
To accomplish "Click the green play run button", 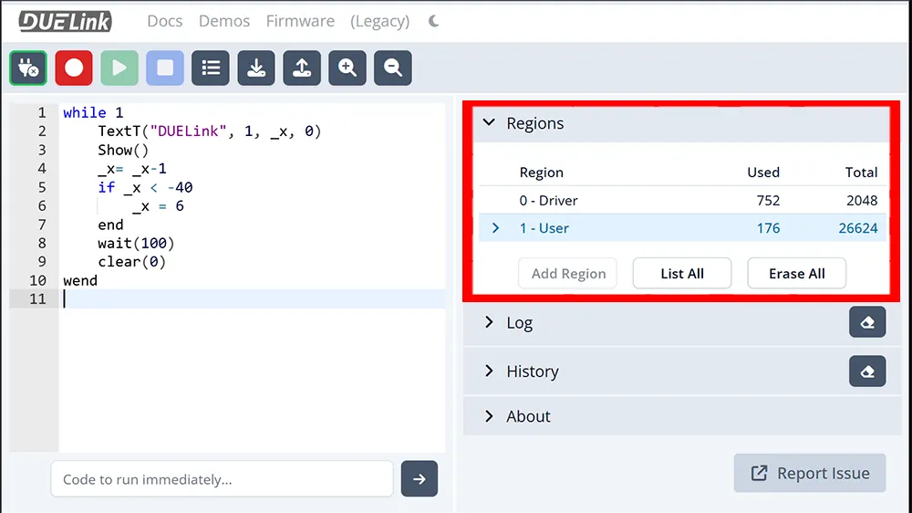I will [119, 68].
